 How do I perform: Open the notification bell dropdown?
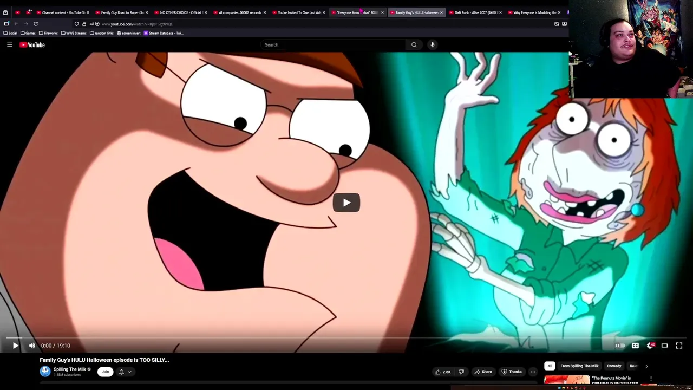point(125,372)
